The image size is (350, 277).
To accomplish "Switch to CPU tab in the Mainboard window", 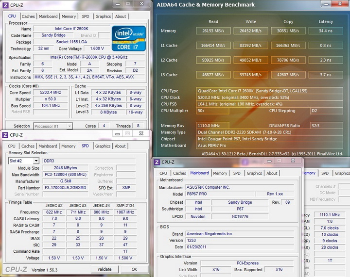I will point(163,173).
